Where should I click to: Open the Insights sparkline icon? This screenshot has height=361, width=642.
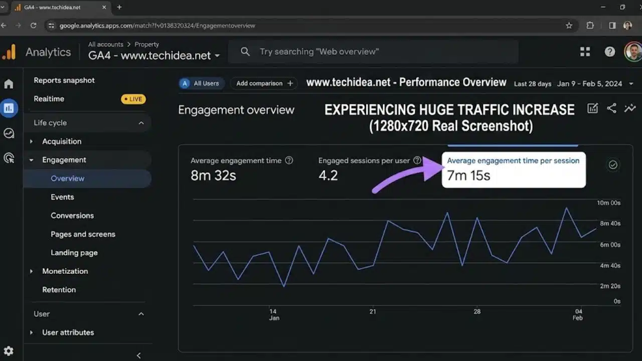click(x=630, y=108)
